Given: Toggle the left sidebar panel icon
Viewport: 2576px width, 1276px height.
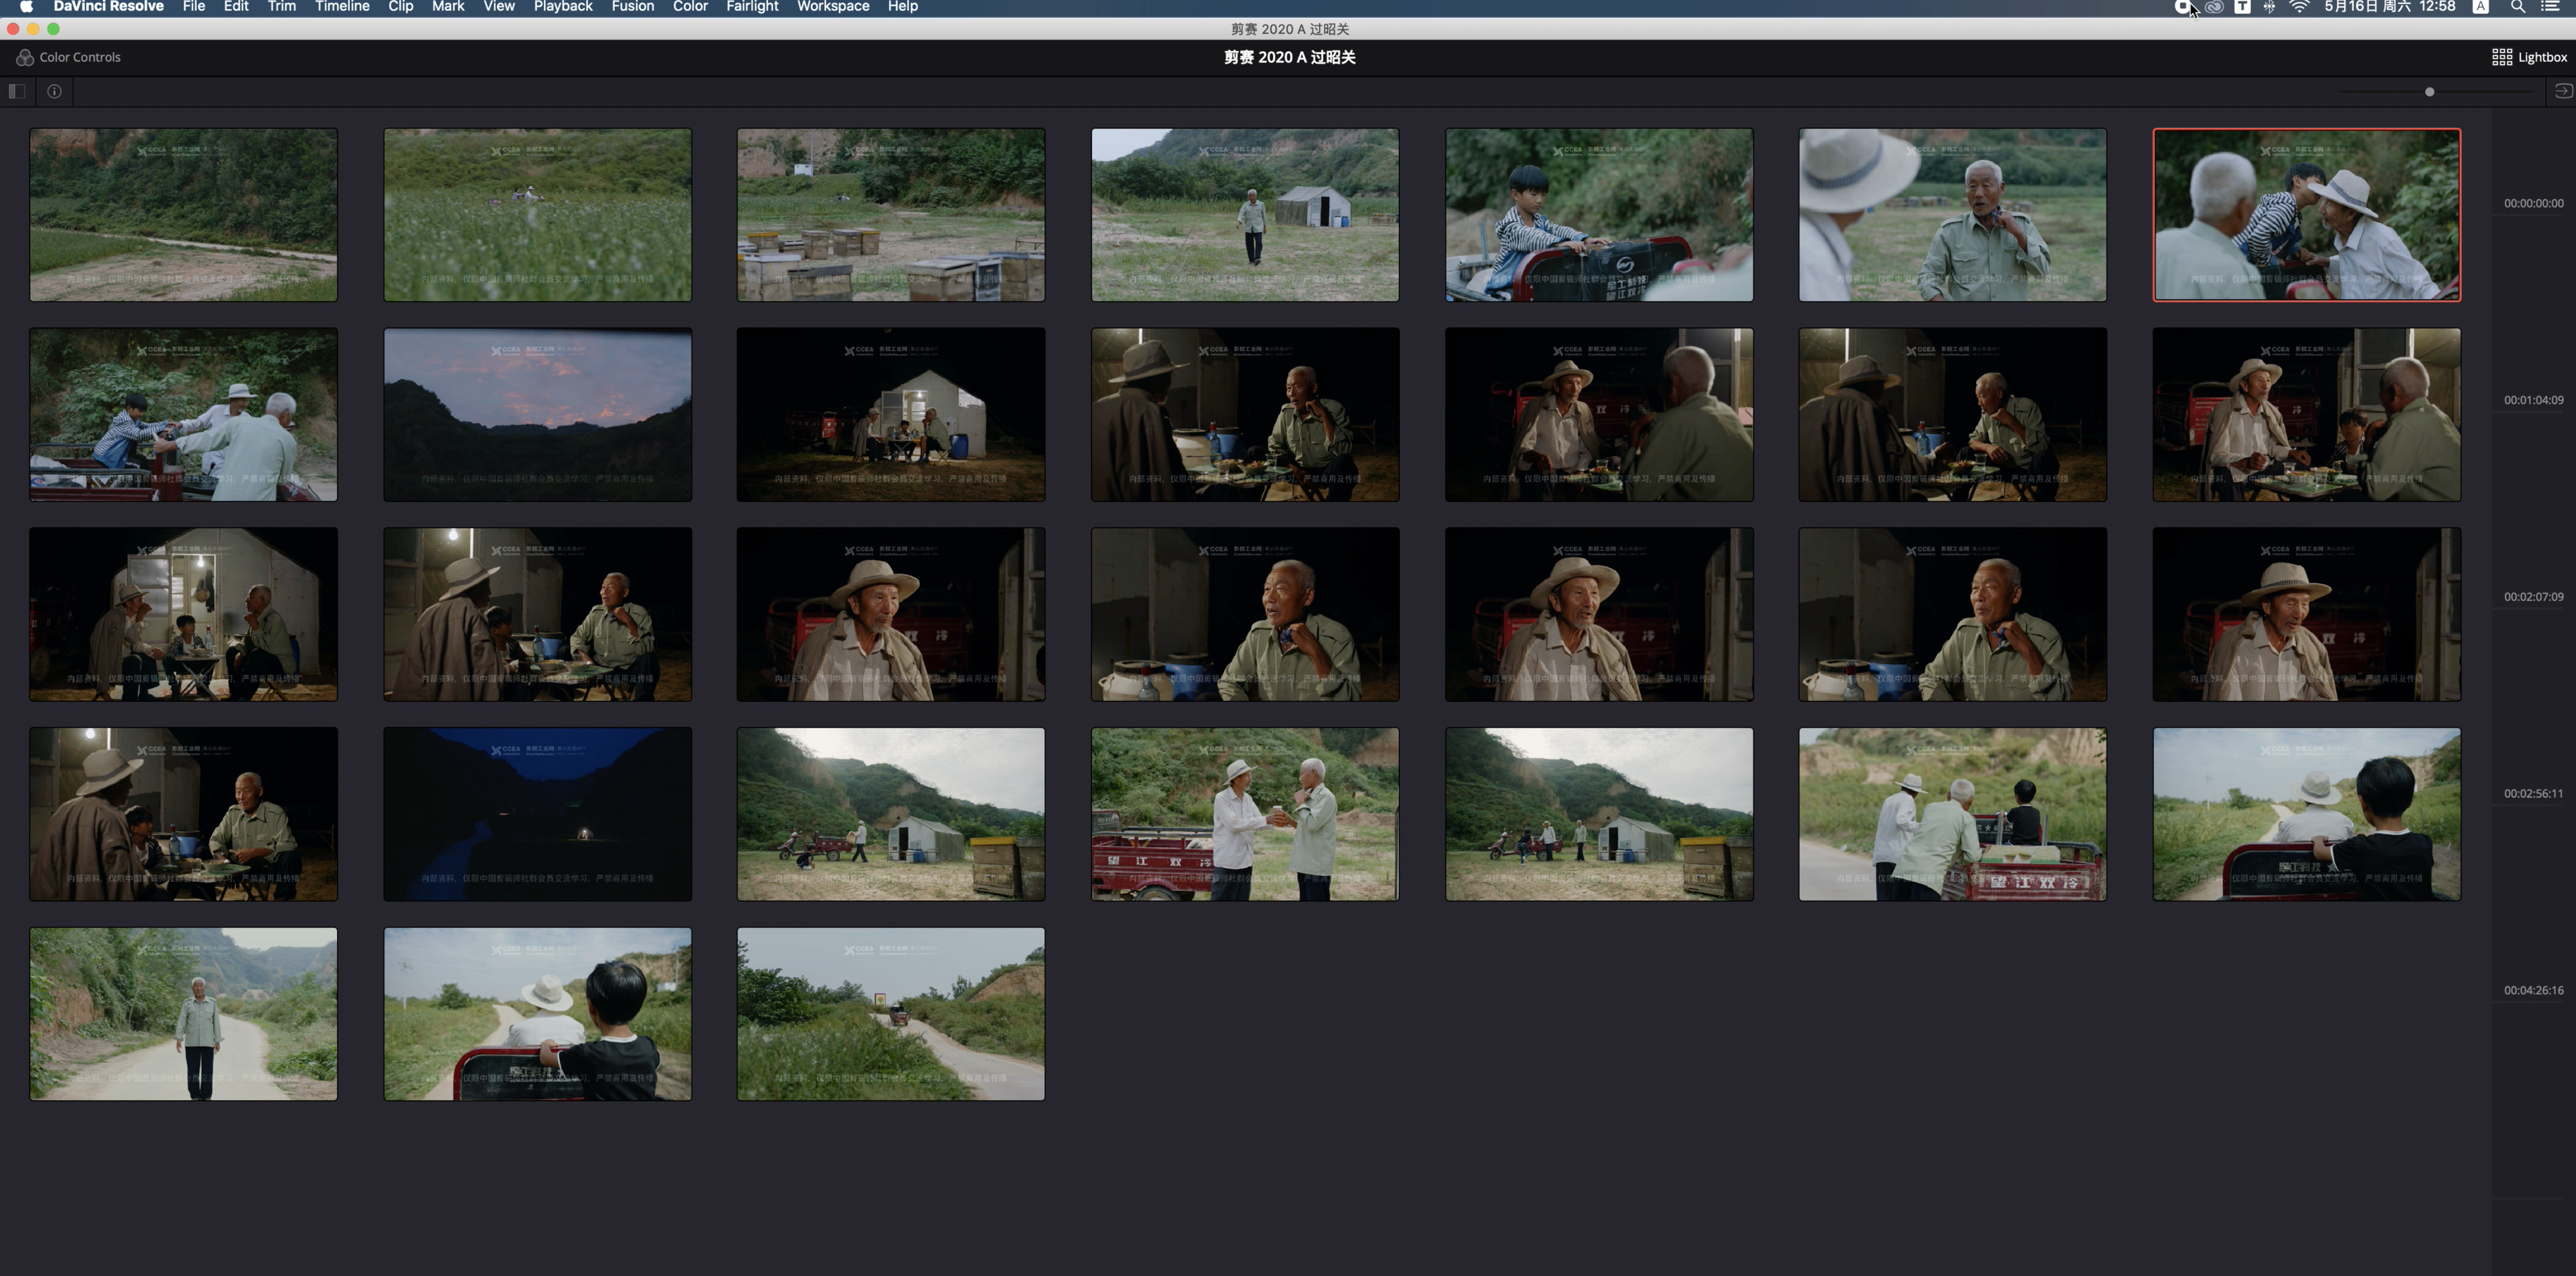Looking at the screenshot, I should pyautogui.click(x=17, y=91).
